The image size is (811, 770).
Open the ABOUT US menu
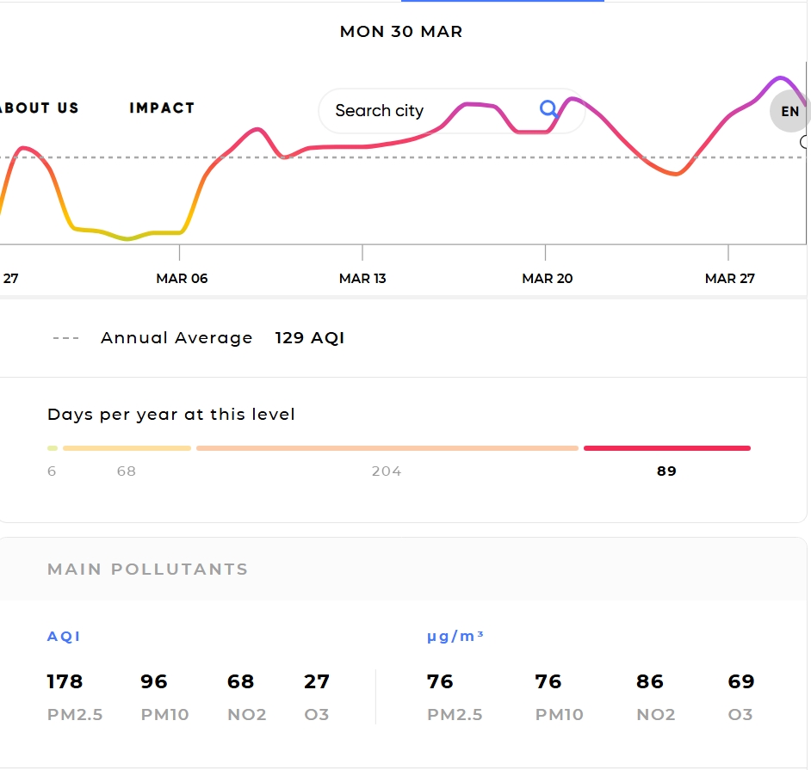click(x=39, y=108)
